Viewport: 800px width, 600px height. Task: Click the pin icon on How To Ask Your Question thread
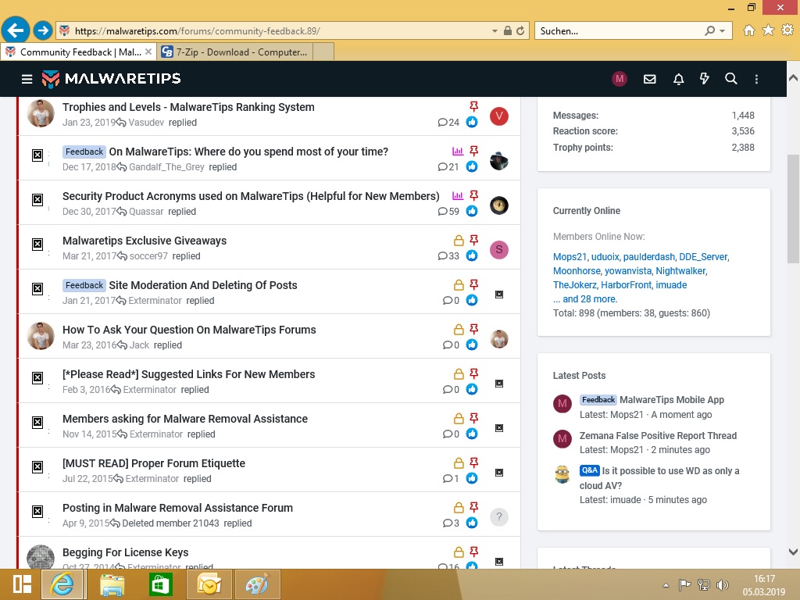(474, 329)
